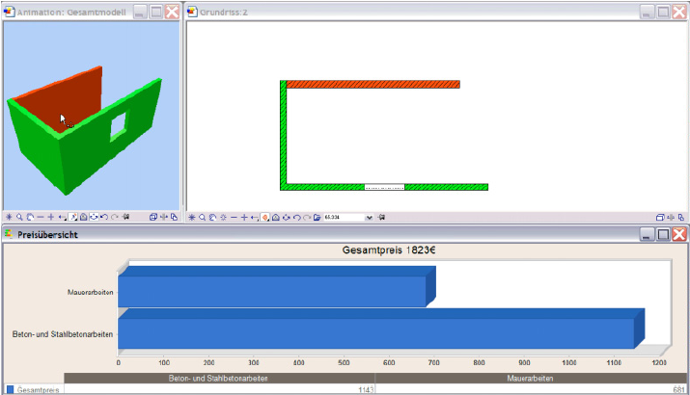
Task: Click the star icon in Grundriss toolbar
Action: (191, 218)
